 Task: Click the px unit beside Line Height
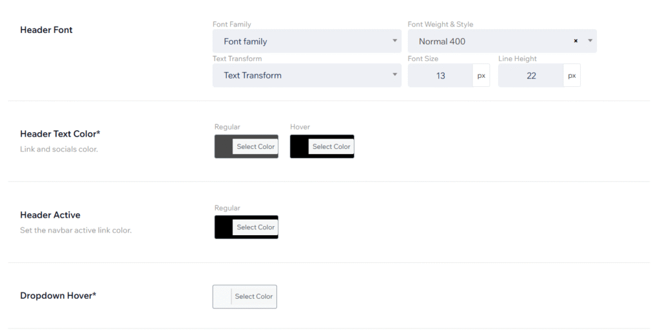click(572, 75)
